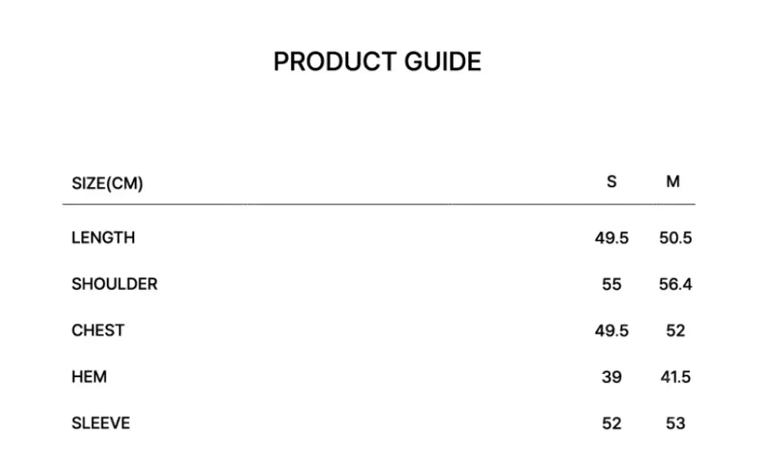The height and width of the screenshot is (467, 770).
Task: Click the HEM value 41.5 for M
Action: [x=675, y=377]
